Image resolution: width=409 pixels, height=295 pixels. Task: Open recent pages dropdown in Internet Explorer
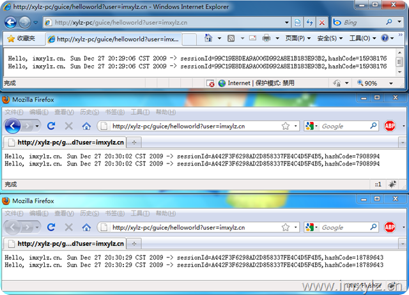click(x=36, y=22)
